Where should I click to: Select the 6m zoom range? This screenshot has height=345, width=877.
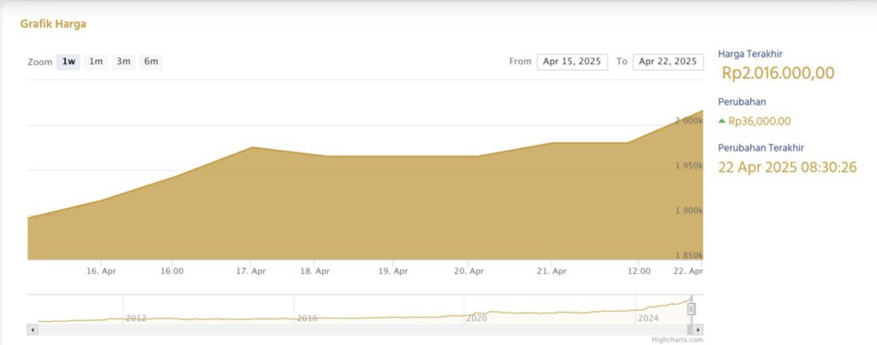tap(151, 62)
